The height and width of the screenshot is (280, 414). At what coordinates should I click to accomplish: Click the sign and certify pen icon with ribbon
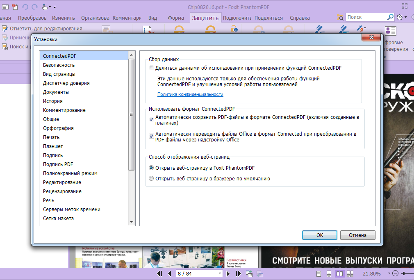(360, 29)
